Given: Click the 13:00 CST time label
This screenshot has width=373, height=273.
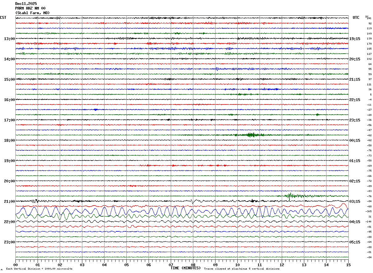Looking at the screenshot, I should point(9,39).
